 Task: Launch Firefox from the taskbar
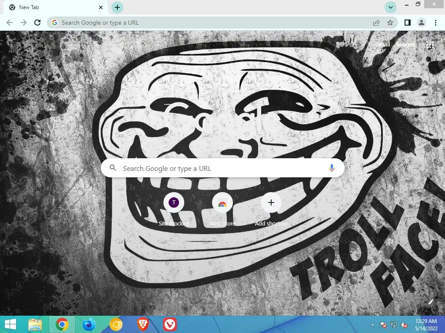(x=89, y=324)
